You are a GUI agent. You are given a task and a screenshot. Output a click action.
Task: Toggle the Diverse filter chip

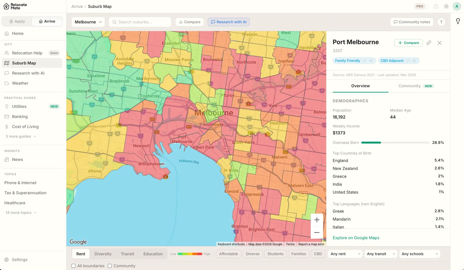coord(253,254)
